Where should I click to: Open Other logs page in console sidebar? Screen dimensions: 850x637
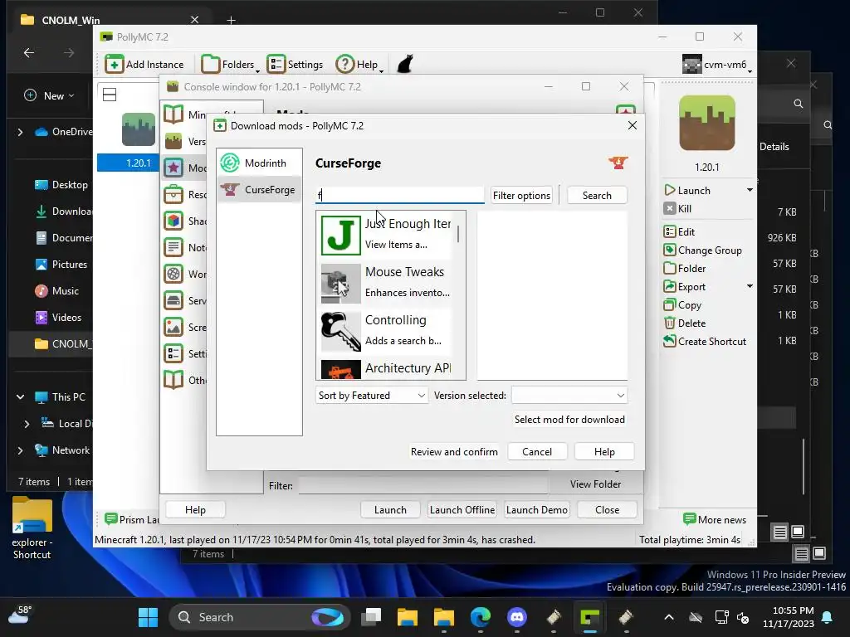(x=185, y=380)
